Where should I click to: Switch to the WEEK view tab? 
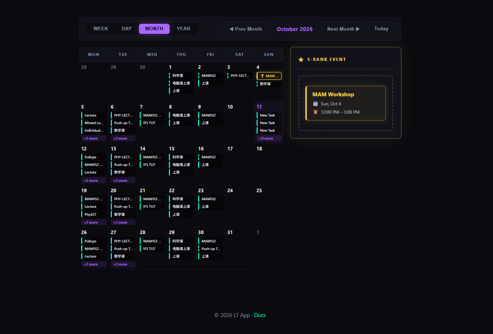[101, 29]
